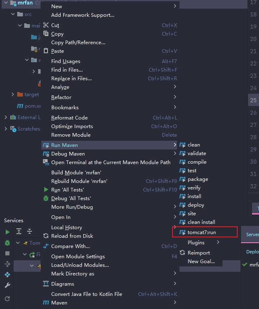Click Load/Unload Modules...
Screen dimensions: 259x309
pyautogui.click(x=80, y=265)
